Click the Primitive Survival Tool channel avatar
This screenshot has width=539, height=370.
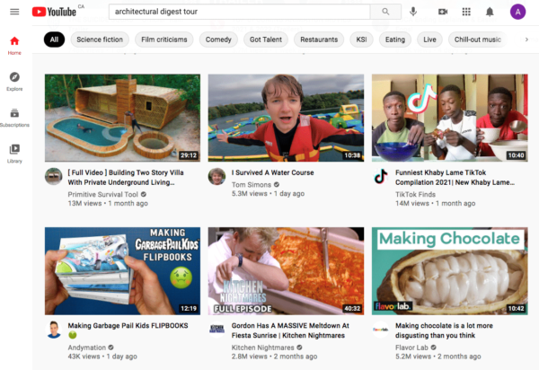pos(54,176)
